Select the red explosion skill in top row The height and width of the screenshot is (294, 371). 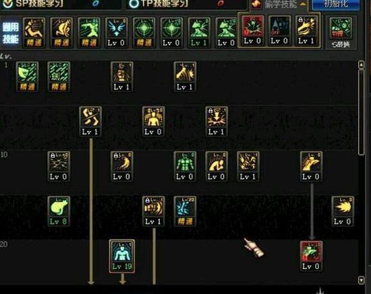(x=252, y=31)
